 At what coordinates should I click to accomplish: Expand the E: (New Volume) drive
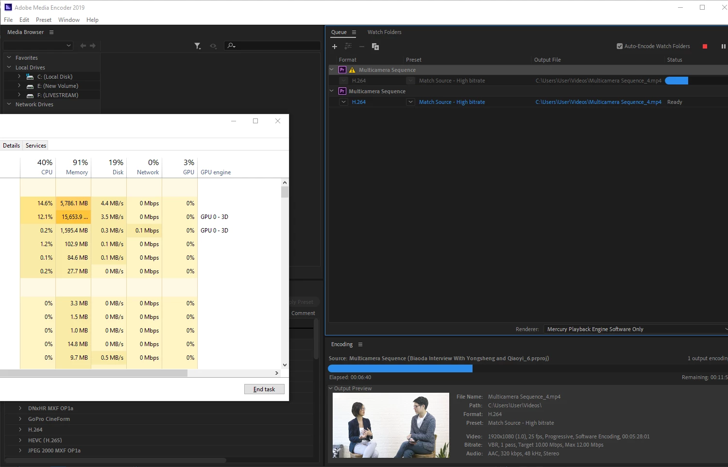19,85
